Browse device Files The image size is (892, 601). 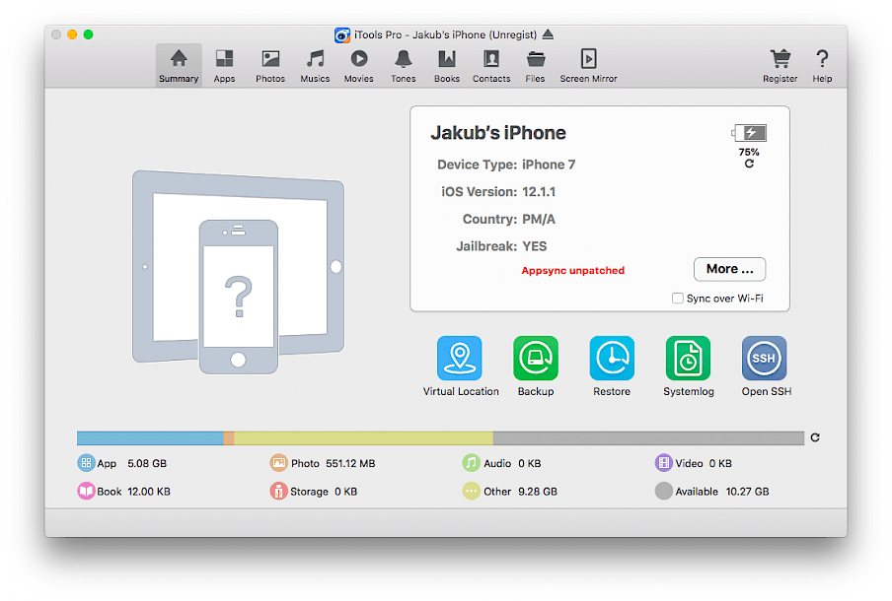[x=535, y=65]
